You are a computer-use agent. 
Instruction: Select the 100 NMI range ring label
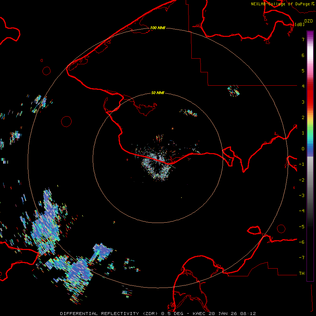point(158,28)
